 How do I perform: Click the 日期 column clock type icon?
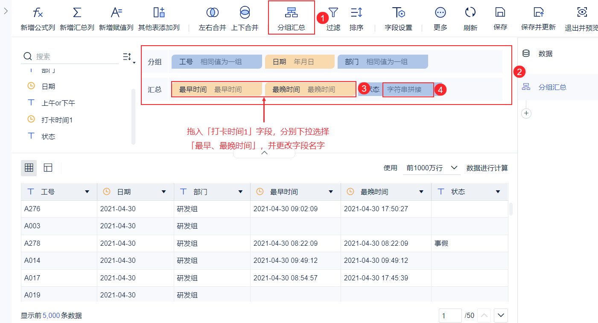(107, 192)
